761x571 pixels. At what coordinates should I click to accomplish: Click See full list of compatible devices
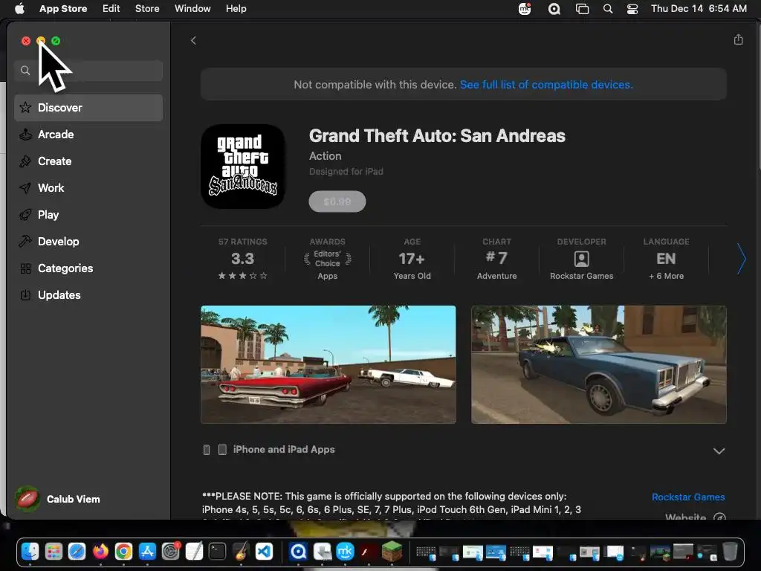[546, 85]
